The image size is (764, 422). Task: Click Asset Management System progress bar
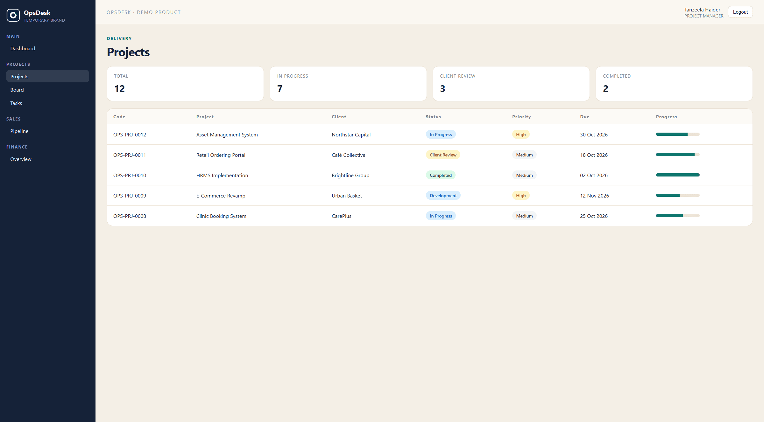(678, 134)
